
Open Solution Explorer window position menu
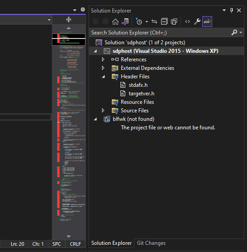(224, 10)
